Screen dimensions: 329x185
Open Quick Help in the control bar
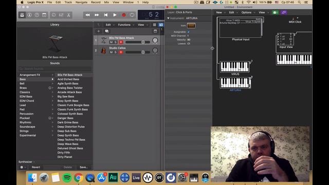click(36, 15)
